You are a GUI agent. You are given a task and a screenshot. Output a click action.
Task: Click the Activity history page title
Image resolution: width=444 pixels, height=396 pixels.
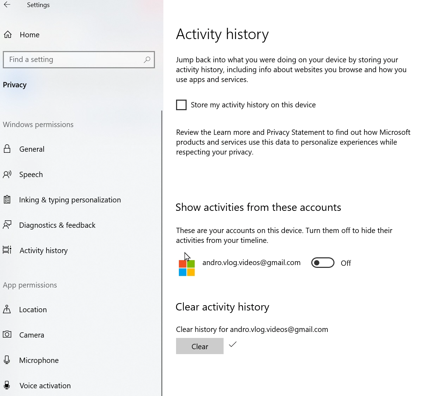tap(222, 34)
